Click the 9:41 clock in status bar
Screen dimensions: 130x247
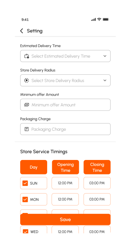coord(25,20)
